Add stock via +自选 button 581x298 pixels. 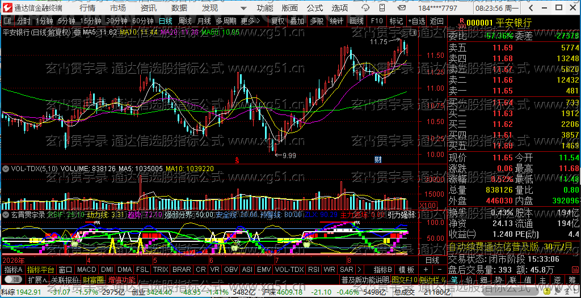pyautogui.click(x=417, y=21)
